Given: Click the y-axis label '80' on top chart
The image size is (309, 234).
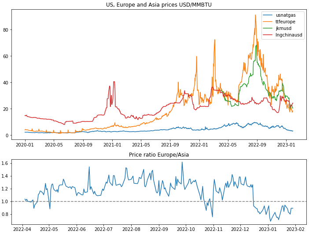Looking at the screenshot, I should point(6,30).
